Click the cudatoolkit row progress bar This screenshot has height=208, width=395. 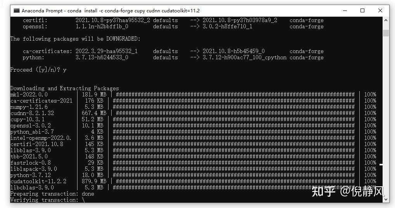pyautogui.click(x=235, y=181)
